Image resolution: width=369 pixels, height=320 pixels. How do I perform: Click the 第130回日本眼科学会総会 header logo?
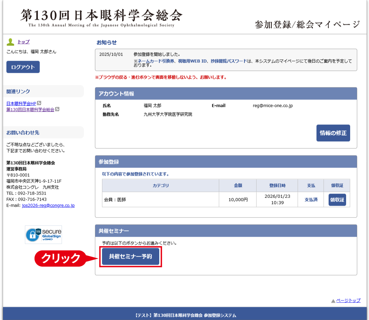coord(101,18)
